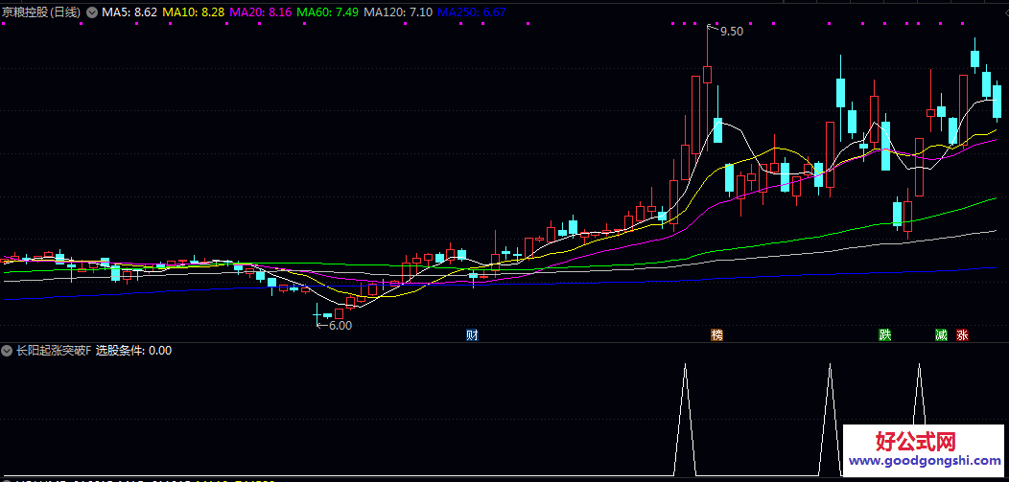Viewport: 1009px width, 482px height.
Task: Collapse the 长阳起涨突破F indicator panel chevron
Action: click(7, 351)
